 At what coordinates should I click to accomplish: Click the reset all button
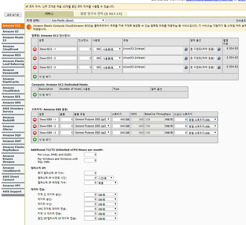(x=13, y=15)
